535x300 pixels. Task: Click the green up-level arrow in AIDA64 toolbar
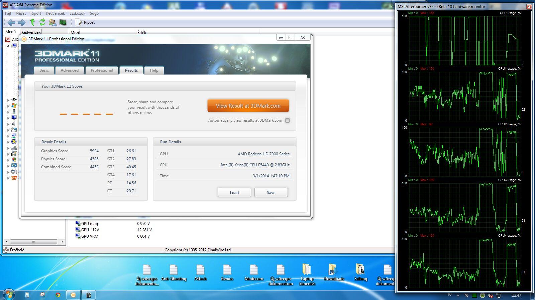32,22
